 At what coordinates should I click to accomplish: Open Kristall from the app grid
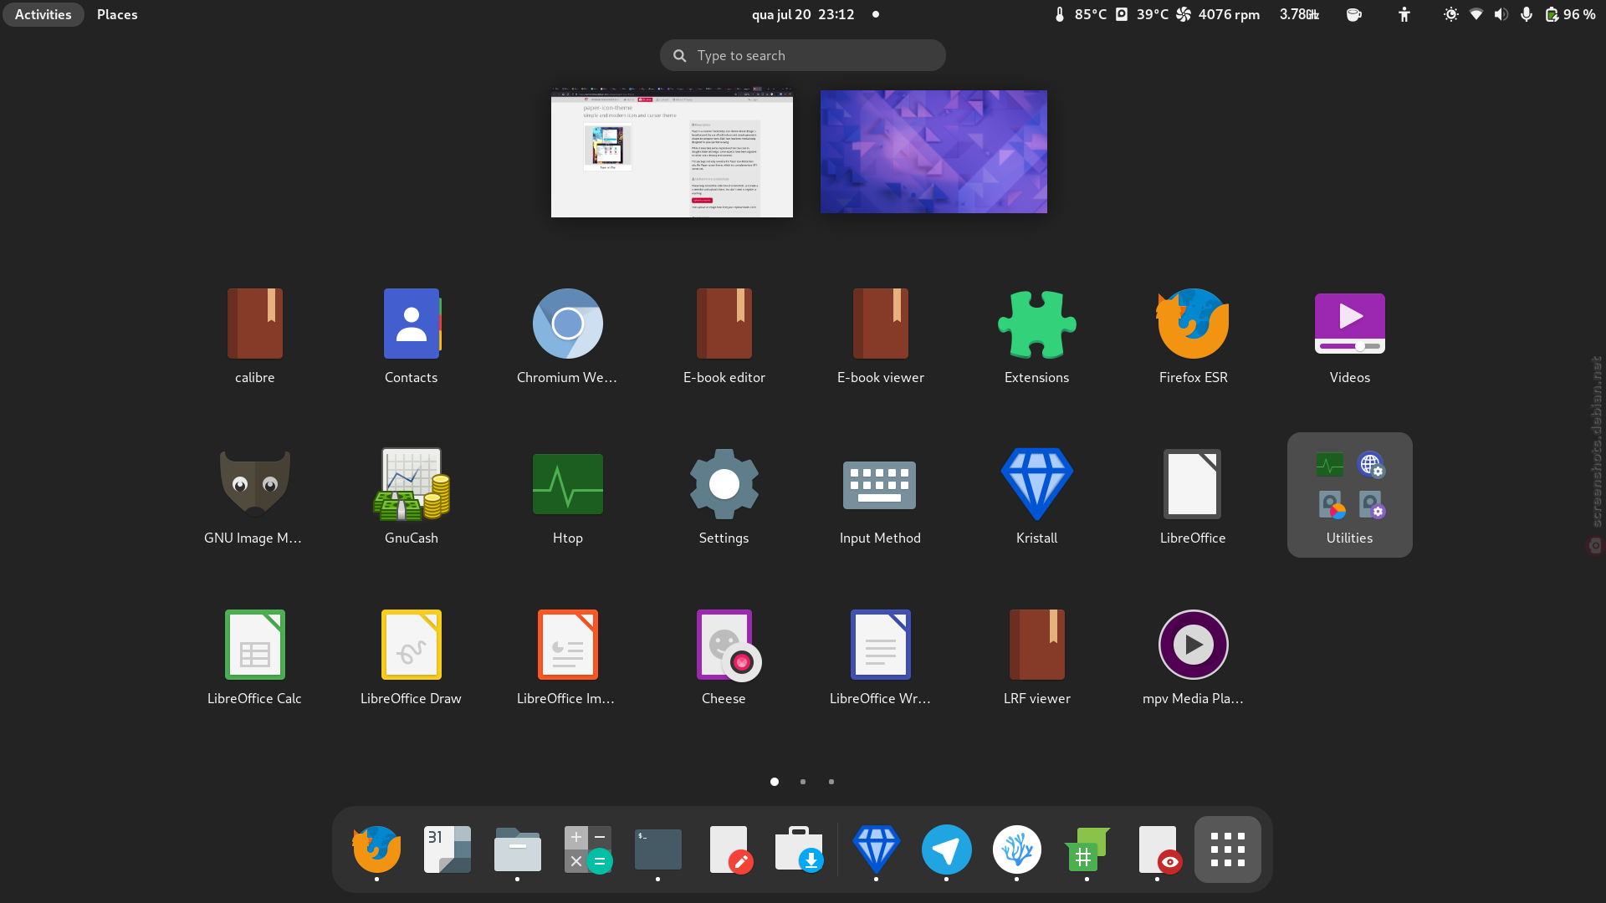click(x=1036, y=495)
